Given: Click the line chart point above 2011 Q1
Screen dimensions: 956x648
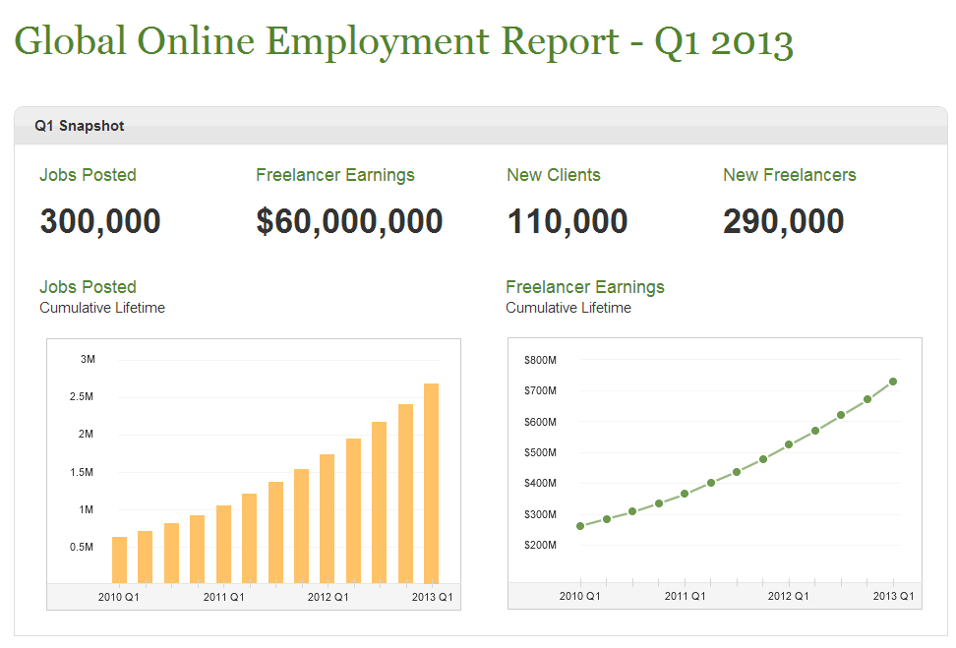Looking at the screenshot, I should coord(685,494).
